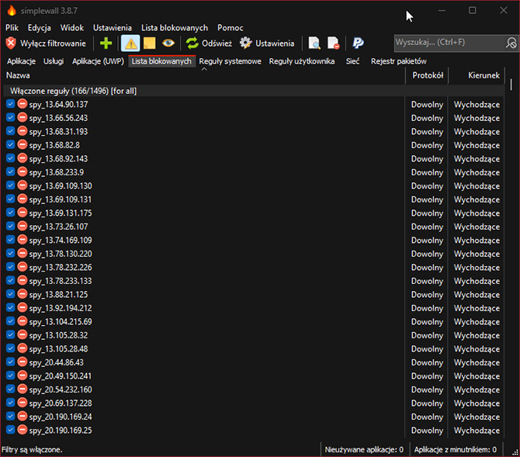Add a new rule with green plus icon
This screenshot has height=457, width=520.
(106, 43)
